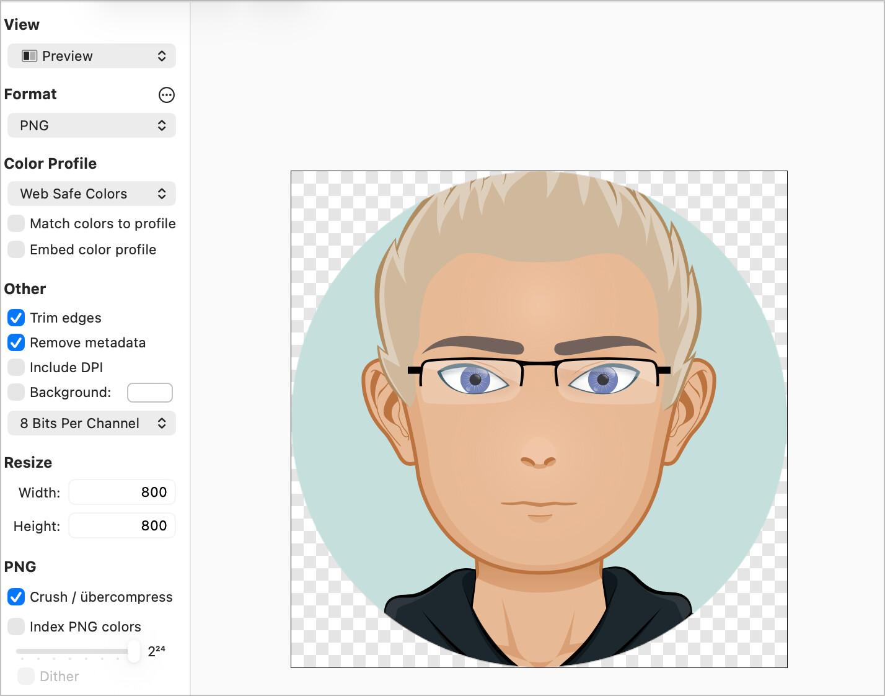Enable Include DPI checkbox
Screen dimensions: 885x696
click(x=16, y=367)
